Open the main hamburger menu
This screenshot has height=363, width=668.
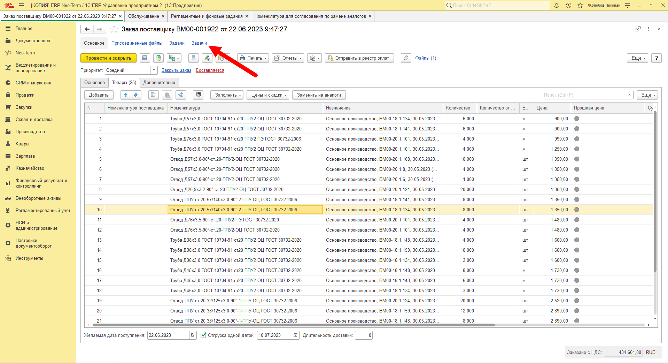point(22,5)
